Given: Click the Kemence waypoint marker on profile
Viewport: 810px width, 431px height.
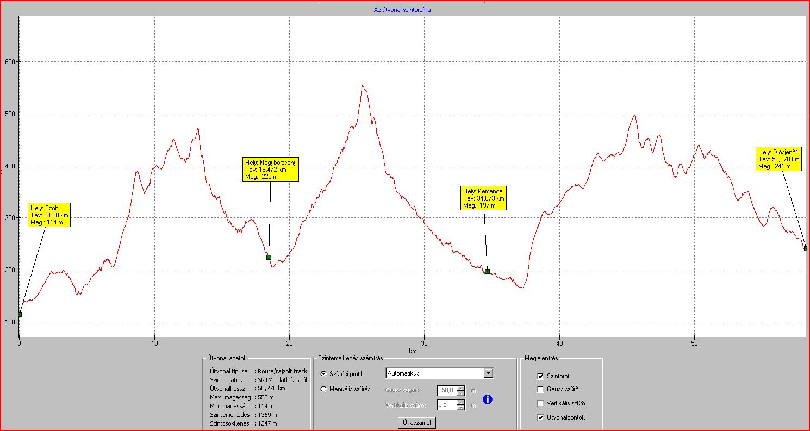Looking at the screenshot, I should click(487, 271).
